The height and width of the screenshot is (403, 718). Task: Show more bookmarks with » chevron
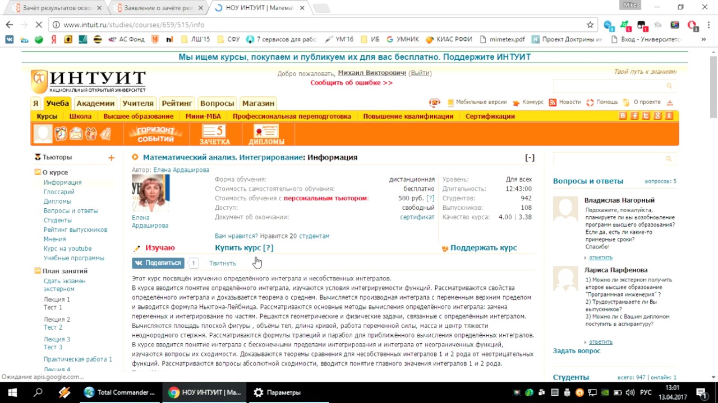(x=703, y=39)
